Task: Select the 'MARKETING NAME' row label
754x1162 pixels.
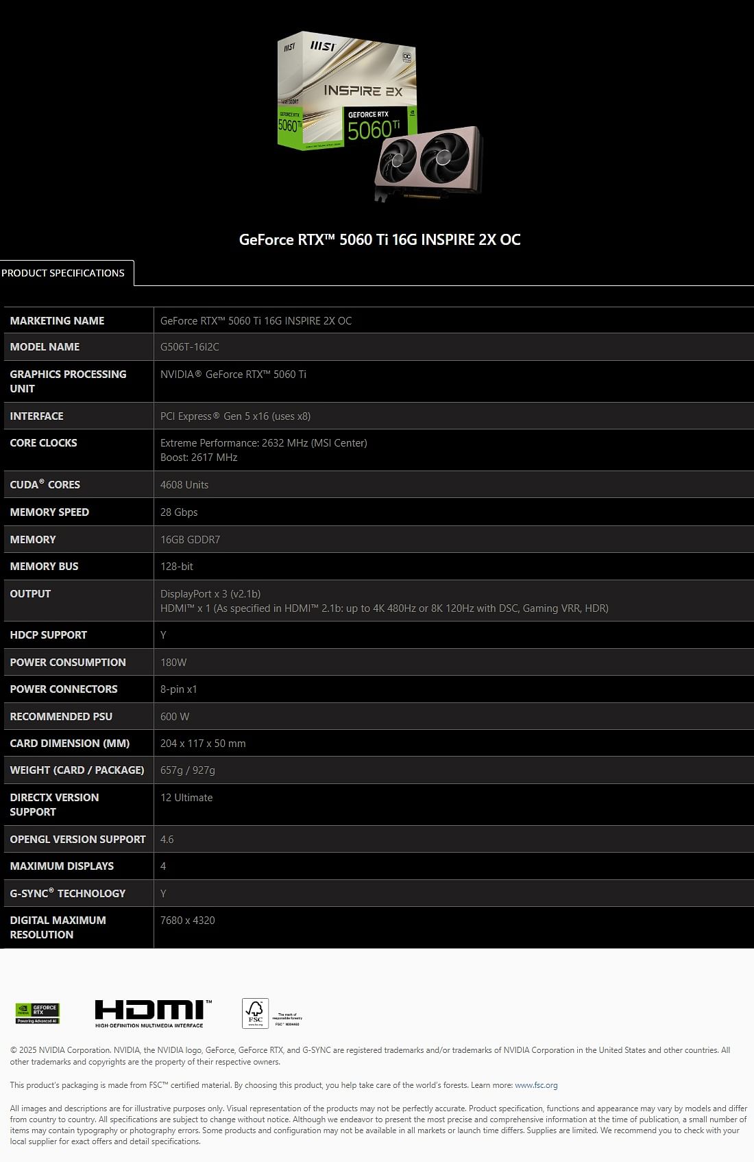Action: pos(57,320)
